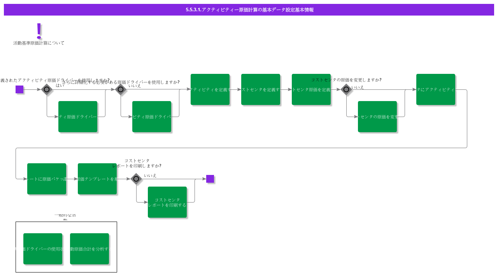This screenshot has height=276, width=498.
Task: Open the 原価テンプレートを割 activity box
Action: 97,179
